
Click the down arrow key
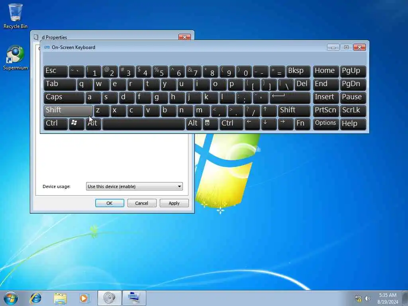point(269,124)
